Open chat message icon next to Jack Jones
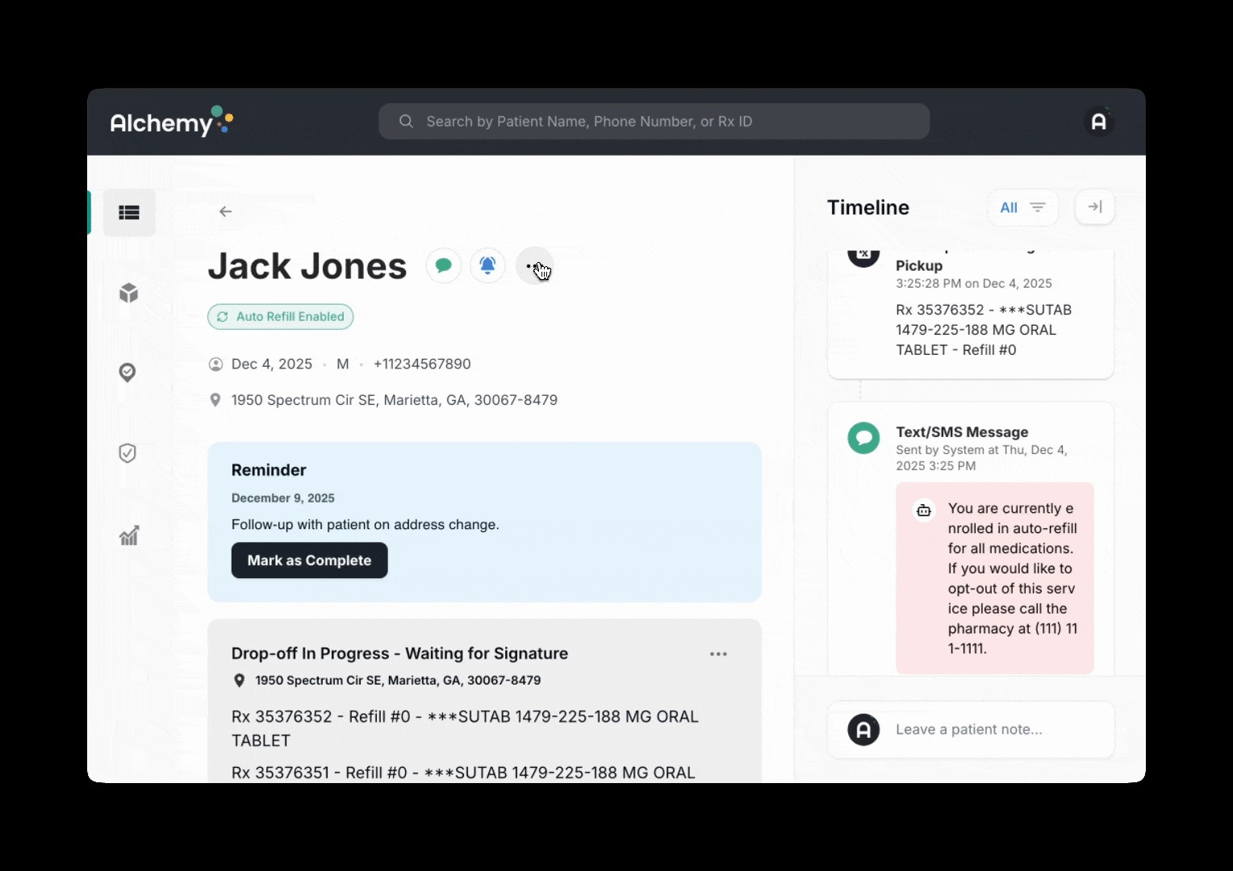 point(443,265)
